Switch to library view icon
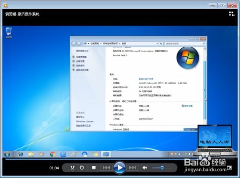 [231, 14]
